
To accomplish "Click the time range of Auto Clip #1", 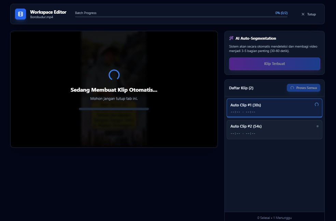I will pos(243,112).
